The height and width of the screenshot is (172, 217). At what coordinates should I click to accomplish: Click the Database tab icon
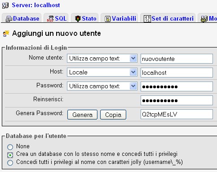coord(9,19)
